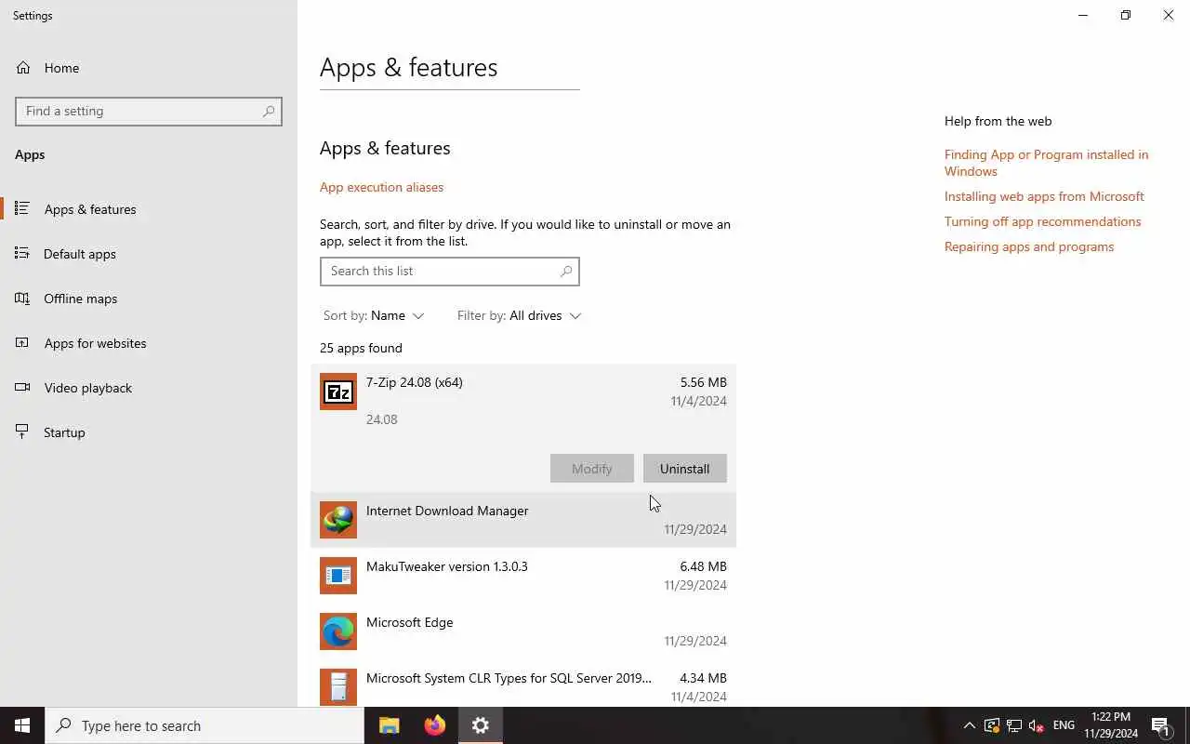Viewport: 1190px width, 744px height.
Task: Focus the Find a setting field
Action: tap(149, 111)
